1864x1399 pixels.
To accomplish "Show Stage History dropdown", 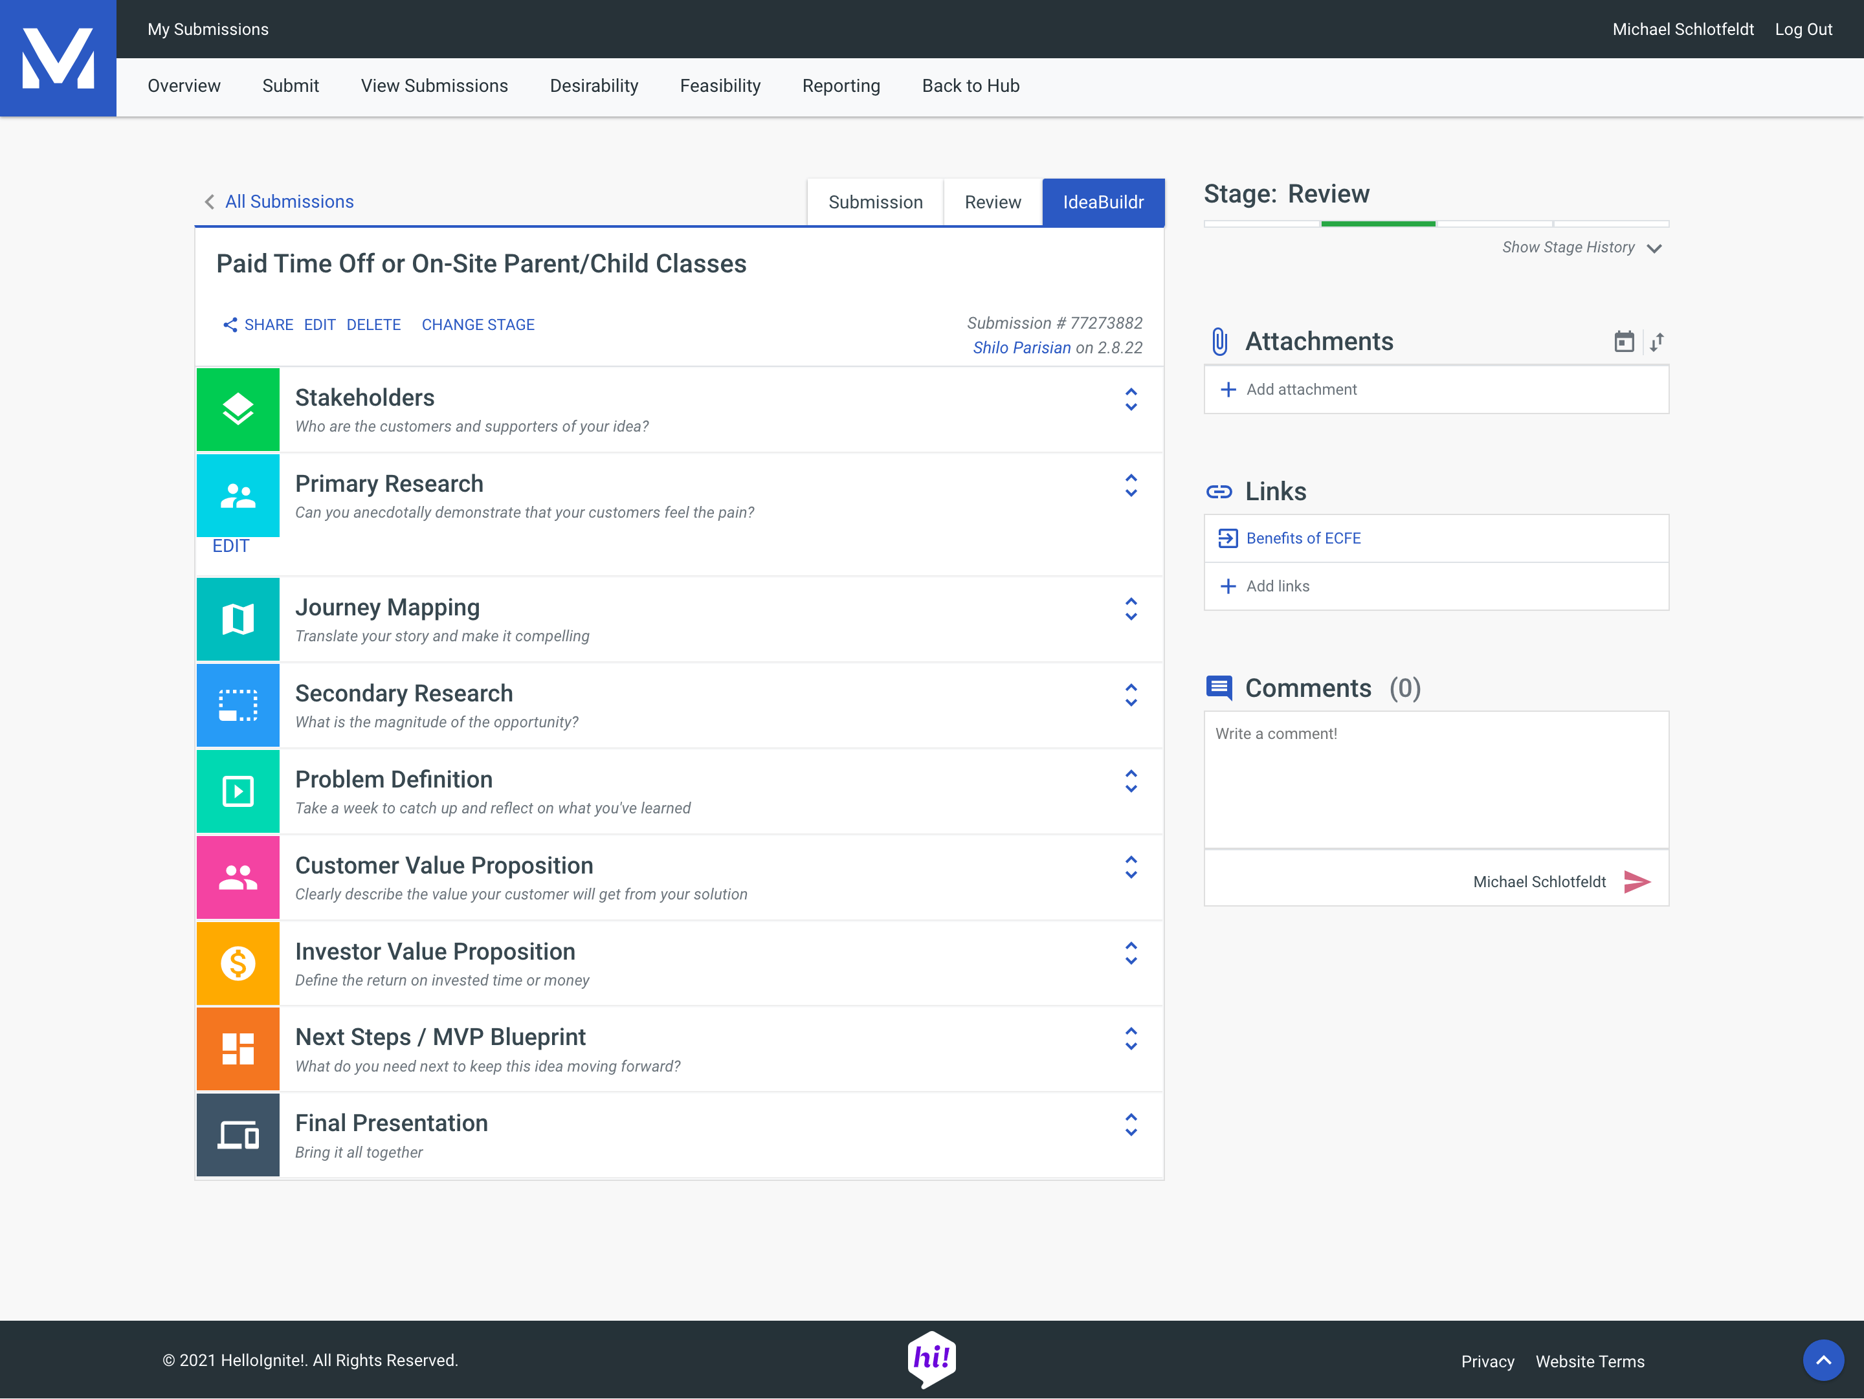I will pyautogui.click(x=1581, y=248).
